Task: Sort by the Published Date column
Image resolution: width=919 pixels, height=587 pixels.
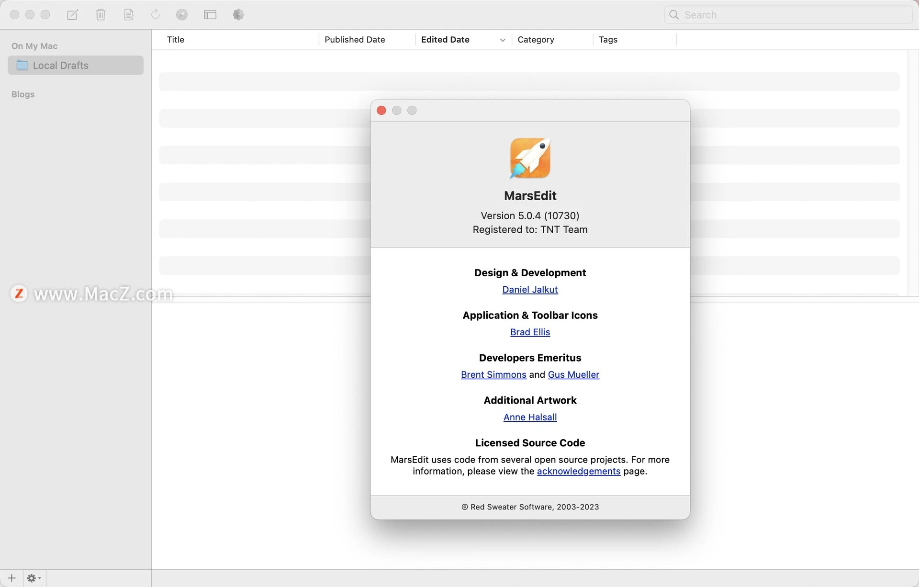Action: pos(355,40)
